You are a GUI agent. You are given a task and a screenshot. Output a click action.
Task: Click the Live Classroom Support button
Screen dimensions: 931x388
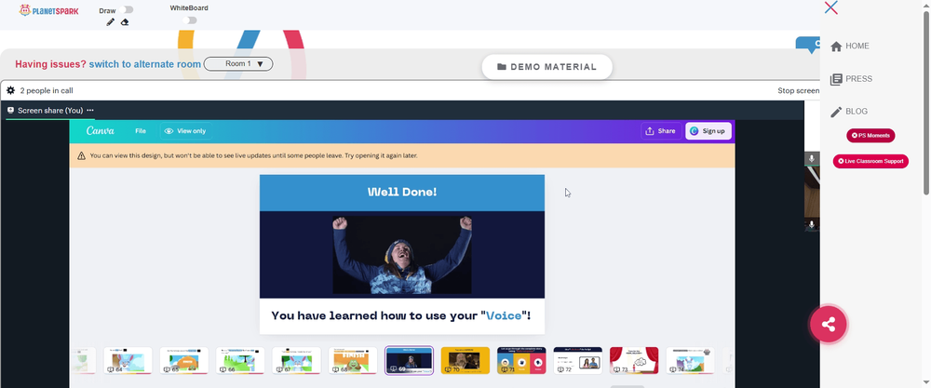pos(870,161)
